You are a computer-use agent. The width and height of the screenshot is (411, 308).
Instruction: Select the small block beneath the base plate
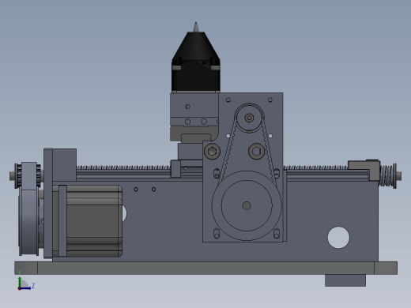point(345,280)
